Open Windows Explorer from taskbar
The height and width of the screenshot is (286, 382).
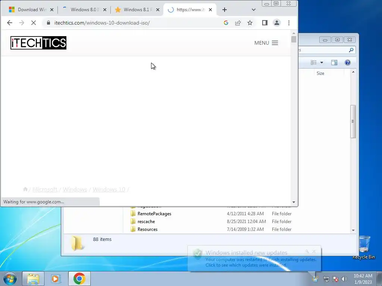[x=33, y=279]
